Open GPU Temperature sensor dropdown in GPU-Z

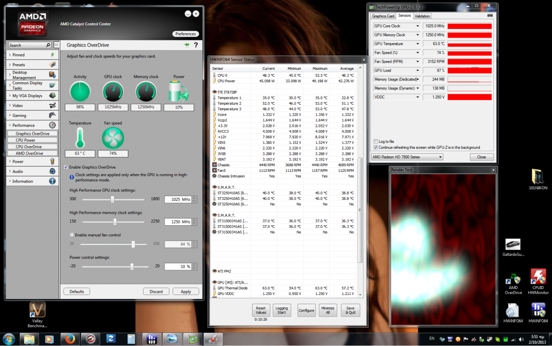417,44
